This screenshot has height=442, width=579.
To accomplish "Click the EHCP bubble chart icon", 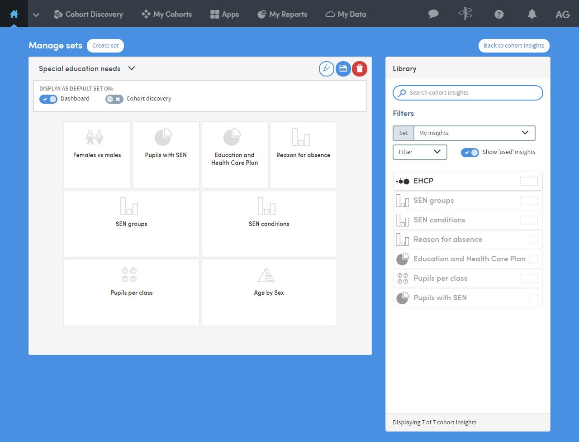I will (403, 181).
